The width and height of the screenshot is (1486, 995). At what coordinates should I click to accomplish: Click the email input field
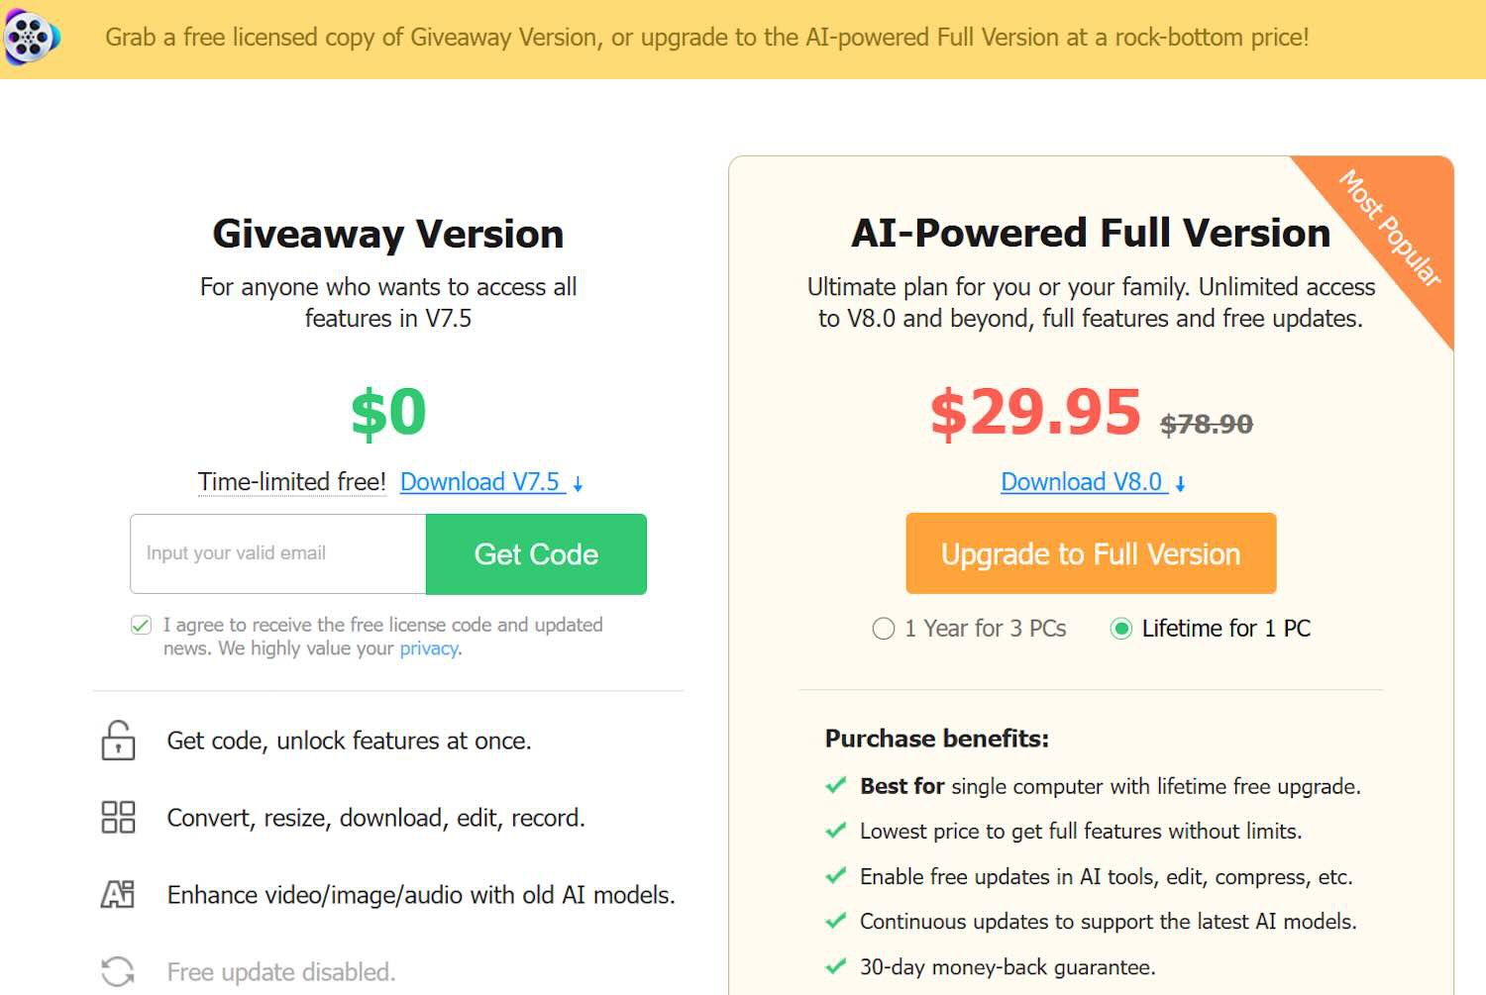tap(278, 554)
